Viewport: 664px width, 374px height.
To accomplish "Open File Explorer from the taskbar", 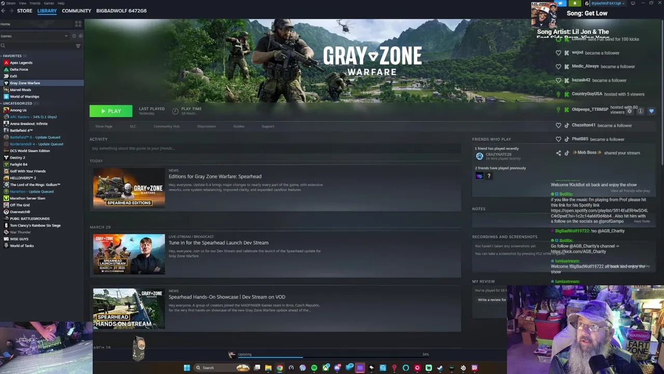I will click(268, 368).
